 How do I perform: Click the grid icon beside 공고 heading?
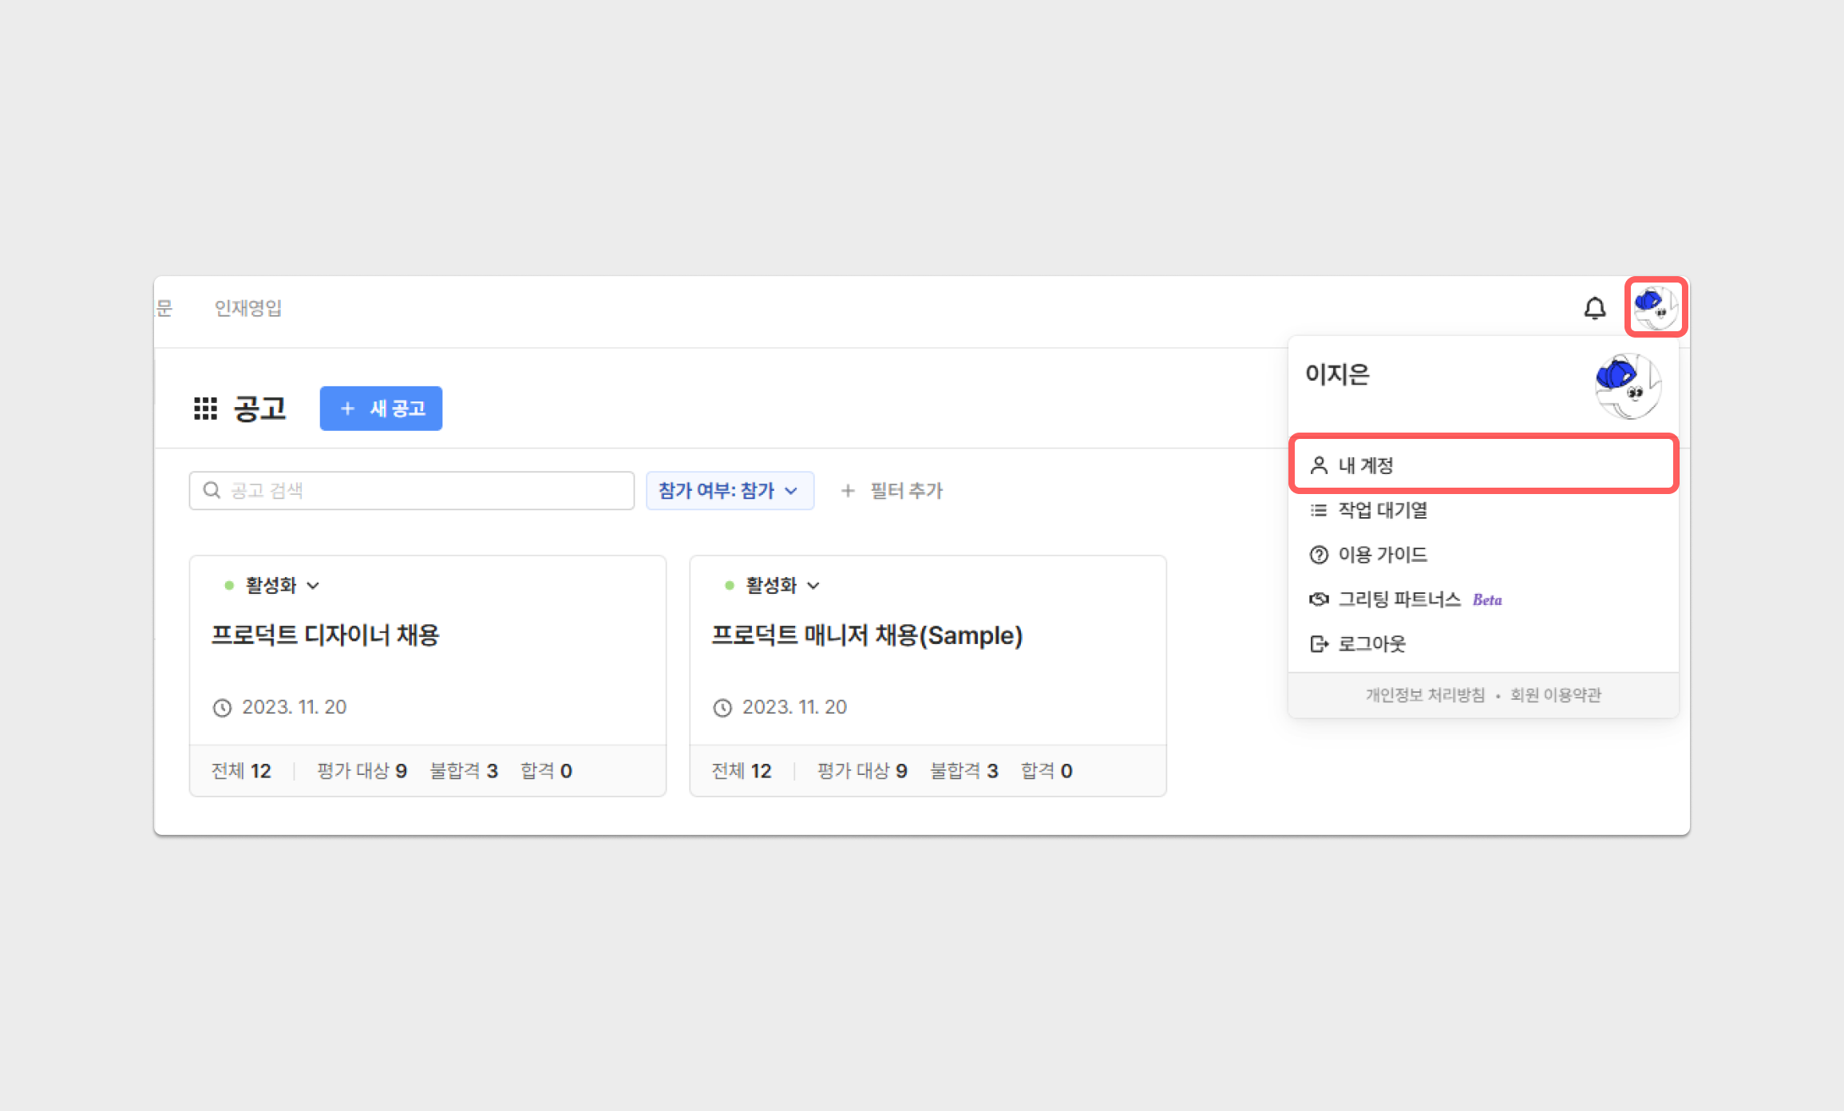(205, 409)
